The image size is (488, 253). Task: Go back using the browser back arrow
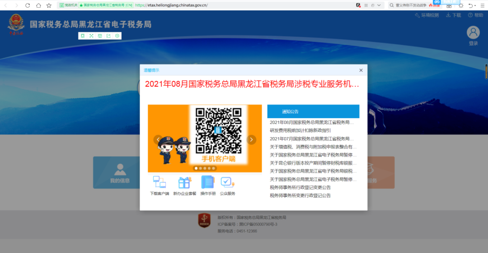point(5,5)
